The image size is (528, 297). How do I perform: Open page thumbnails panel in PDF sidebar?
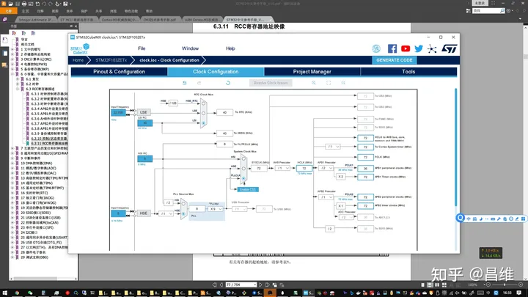5,54
